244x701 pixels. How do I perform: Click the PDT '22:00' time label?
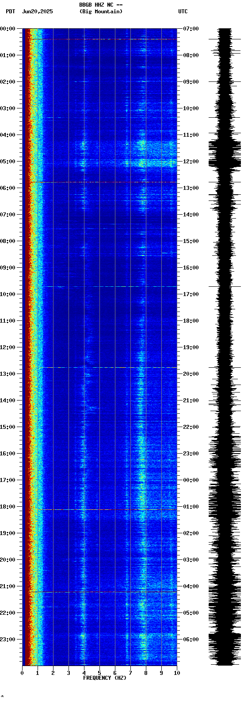coord(8,613)
